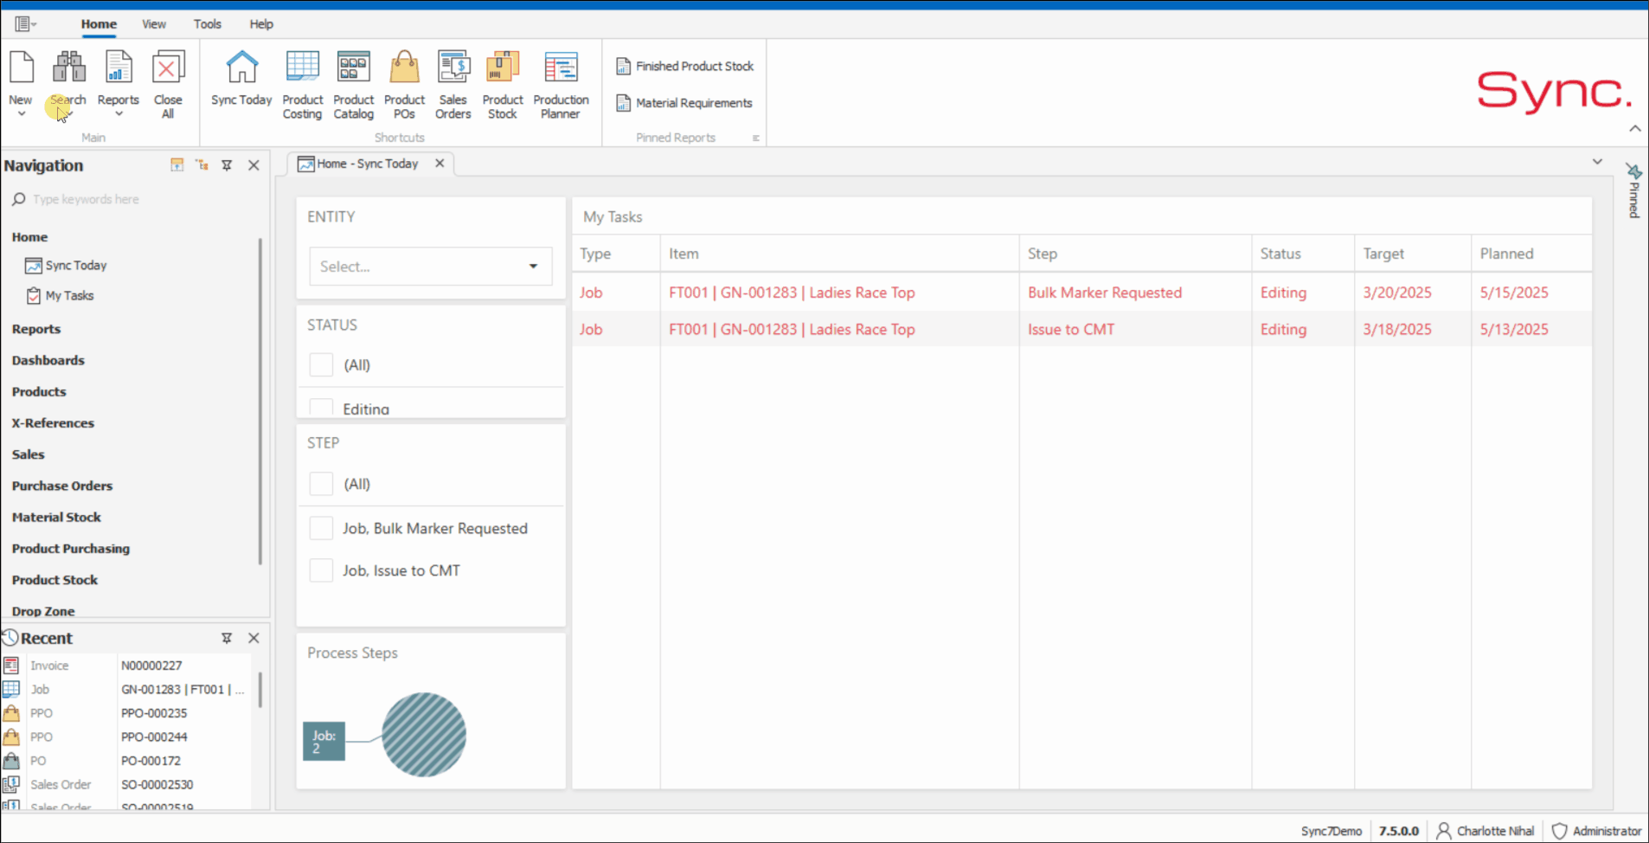
Task: Open the Material Requirements pinned report
Action: click(683, 103)
